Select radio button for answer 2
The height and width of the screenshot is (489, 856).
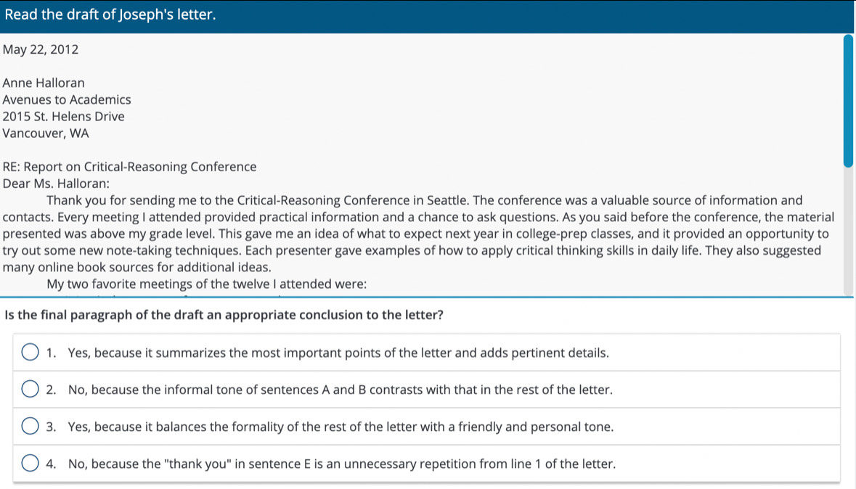click(x=30, y=390)
